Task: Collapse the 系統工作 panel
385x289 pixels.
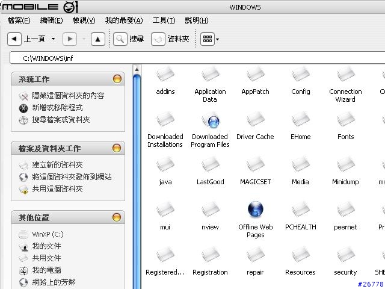Action: [x=117, y=79]
